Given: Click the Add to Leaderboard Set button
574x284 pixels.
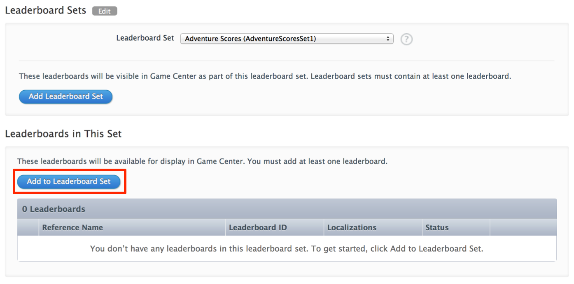Looking at the screenshot, I should [x=69, y=181].
